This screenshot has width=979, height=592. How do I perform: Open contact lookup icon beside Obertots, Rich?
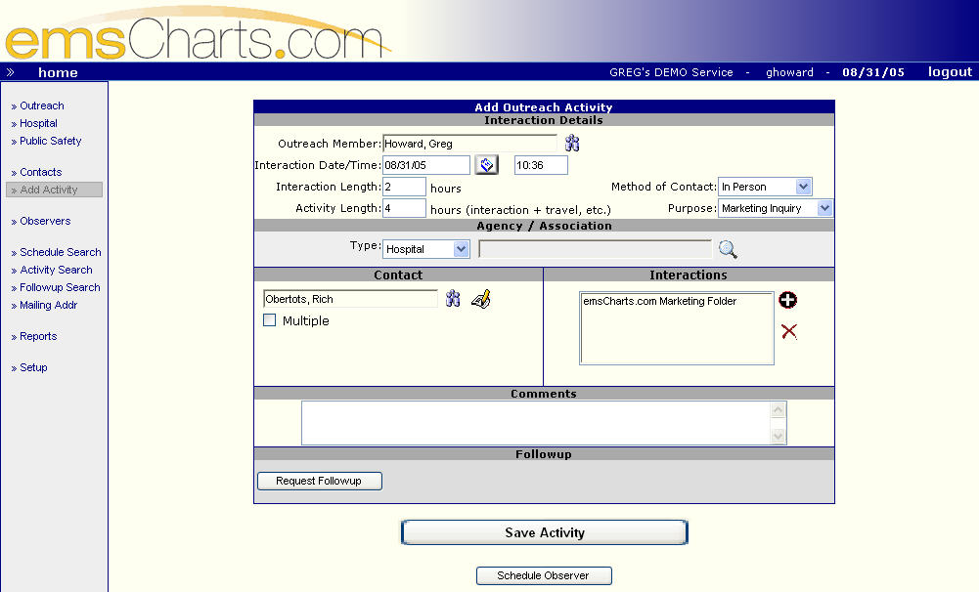click(453, 299)
